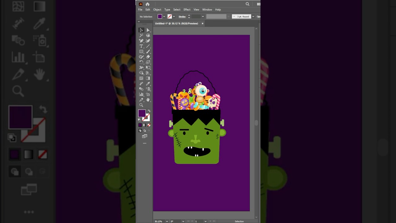Viewport: 396px width, 223px height.
Task: Pick the Pen tool in toolbar
Action: point(141,41)
